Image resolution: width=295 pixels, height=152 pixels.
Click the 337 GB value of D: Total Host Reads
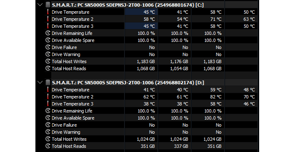[x=181, y=146]
